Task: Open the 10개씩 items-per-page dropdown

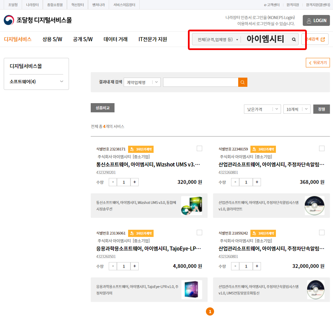Action: tap(297, 109)
